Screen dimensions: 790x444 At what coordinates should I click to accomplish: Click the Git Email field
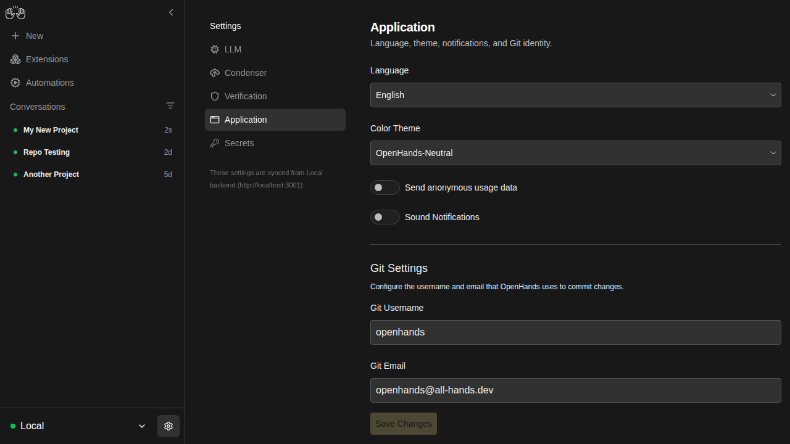pyautogui.click(x=576, y=390)
